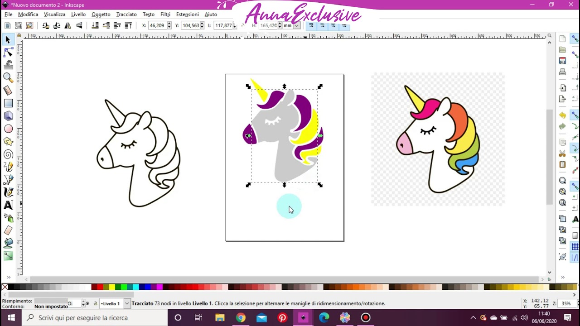Select the Text tool
Screen dimensions: 580x326
click(8, 205)
